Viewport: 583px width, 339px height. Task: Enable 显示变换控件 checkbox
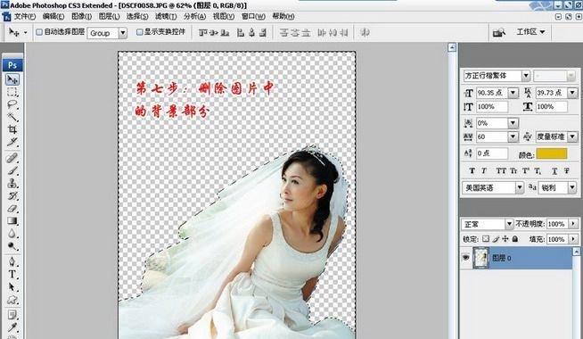(x=139, y=32)
